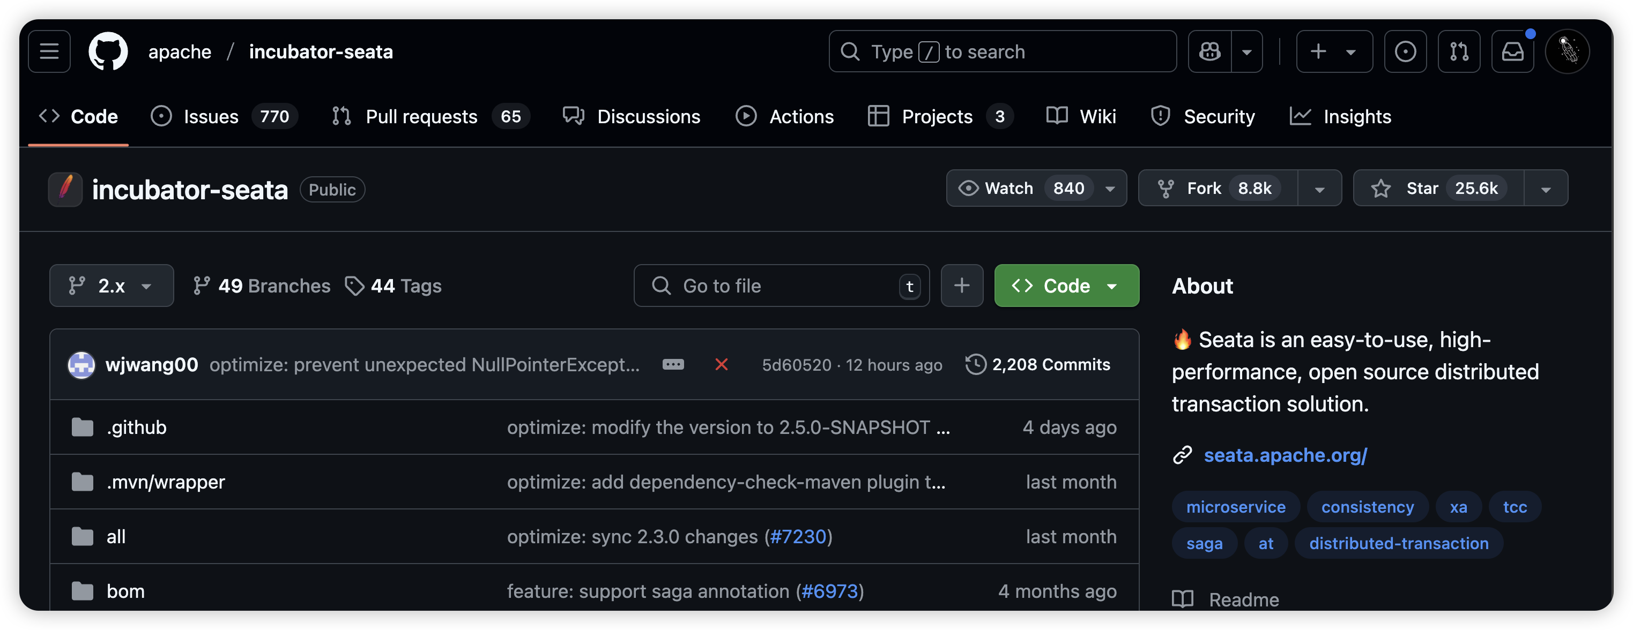Open the 2.x branch selector dropdown
This screenshot has width=1633, height=630.
pos(112,286)
